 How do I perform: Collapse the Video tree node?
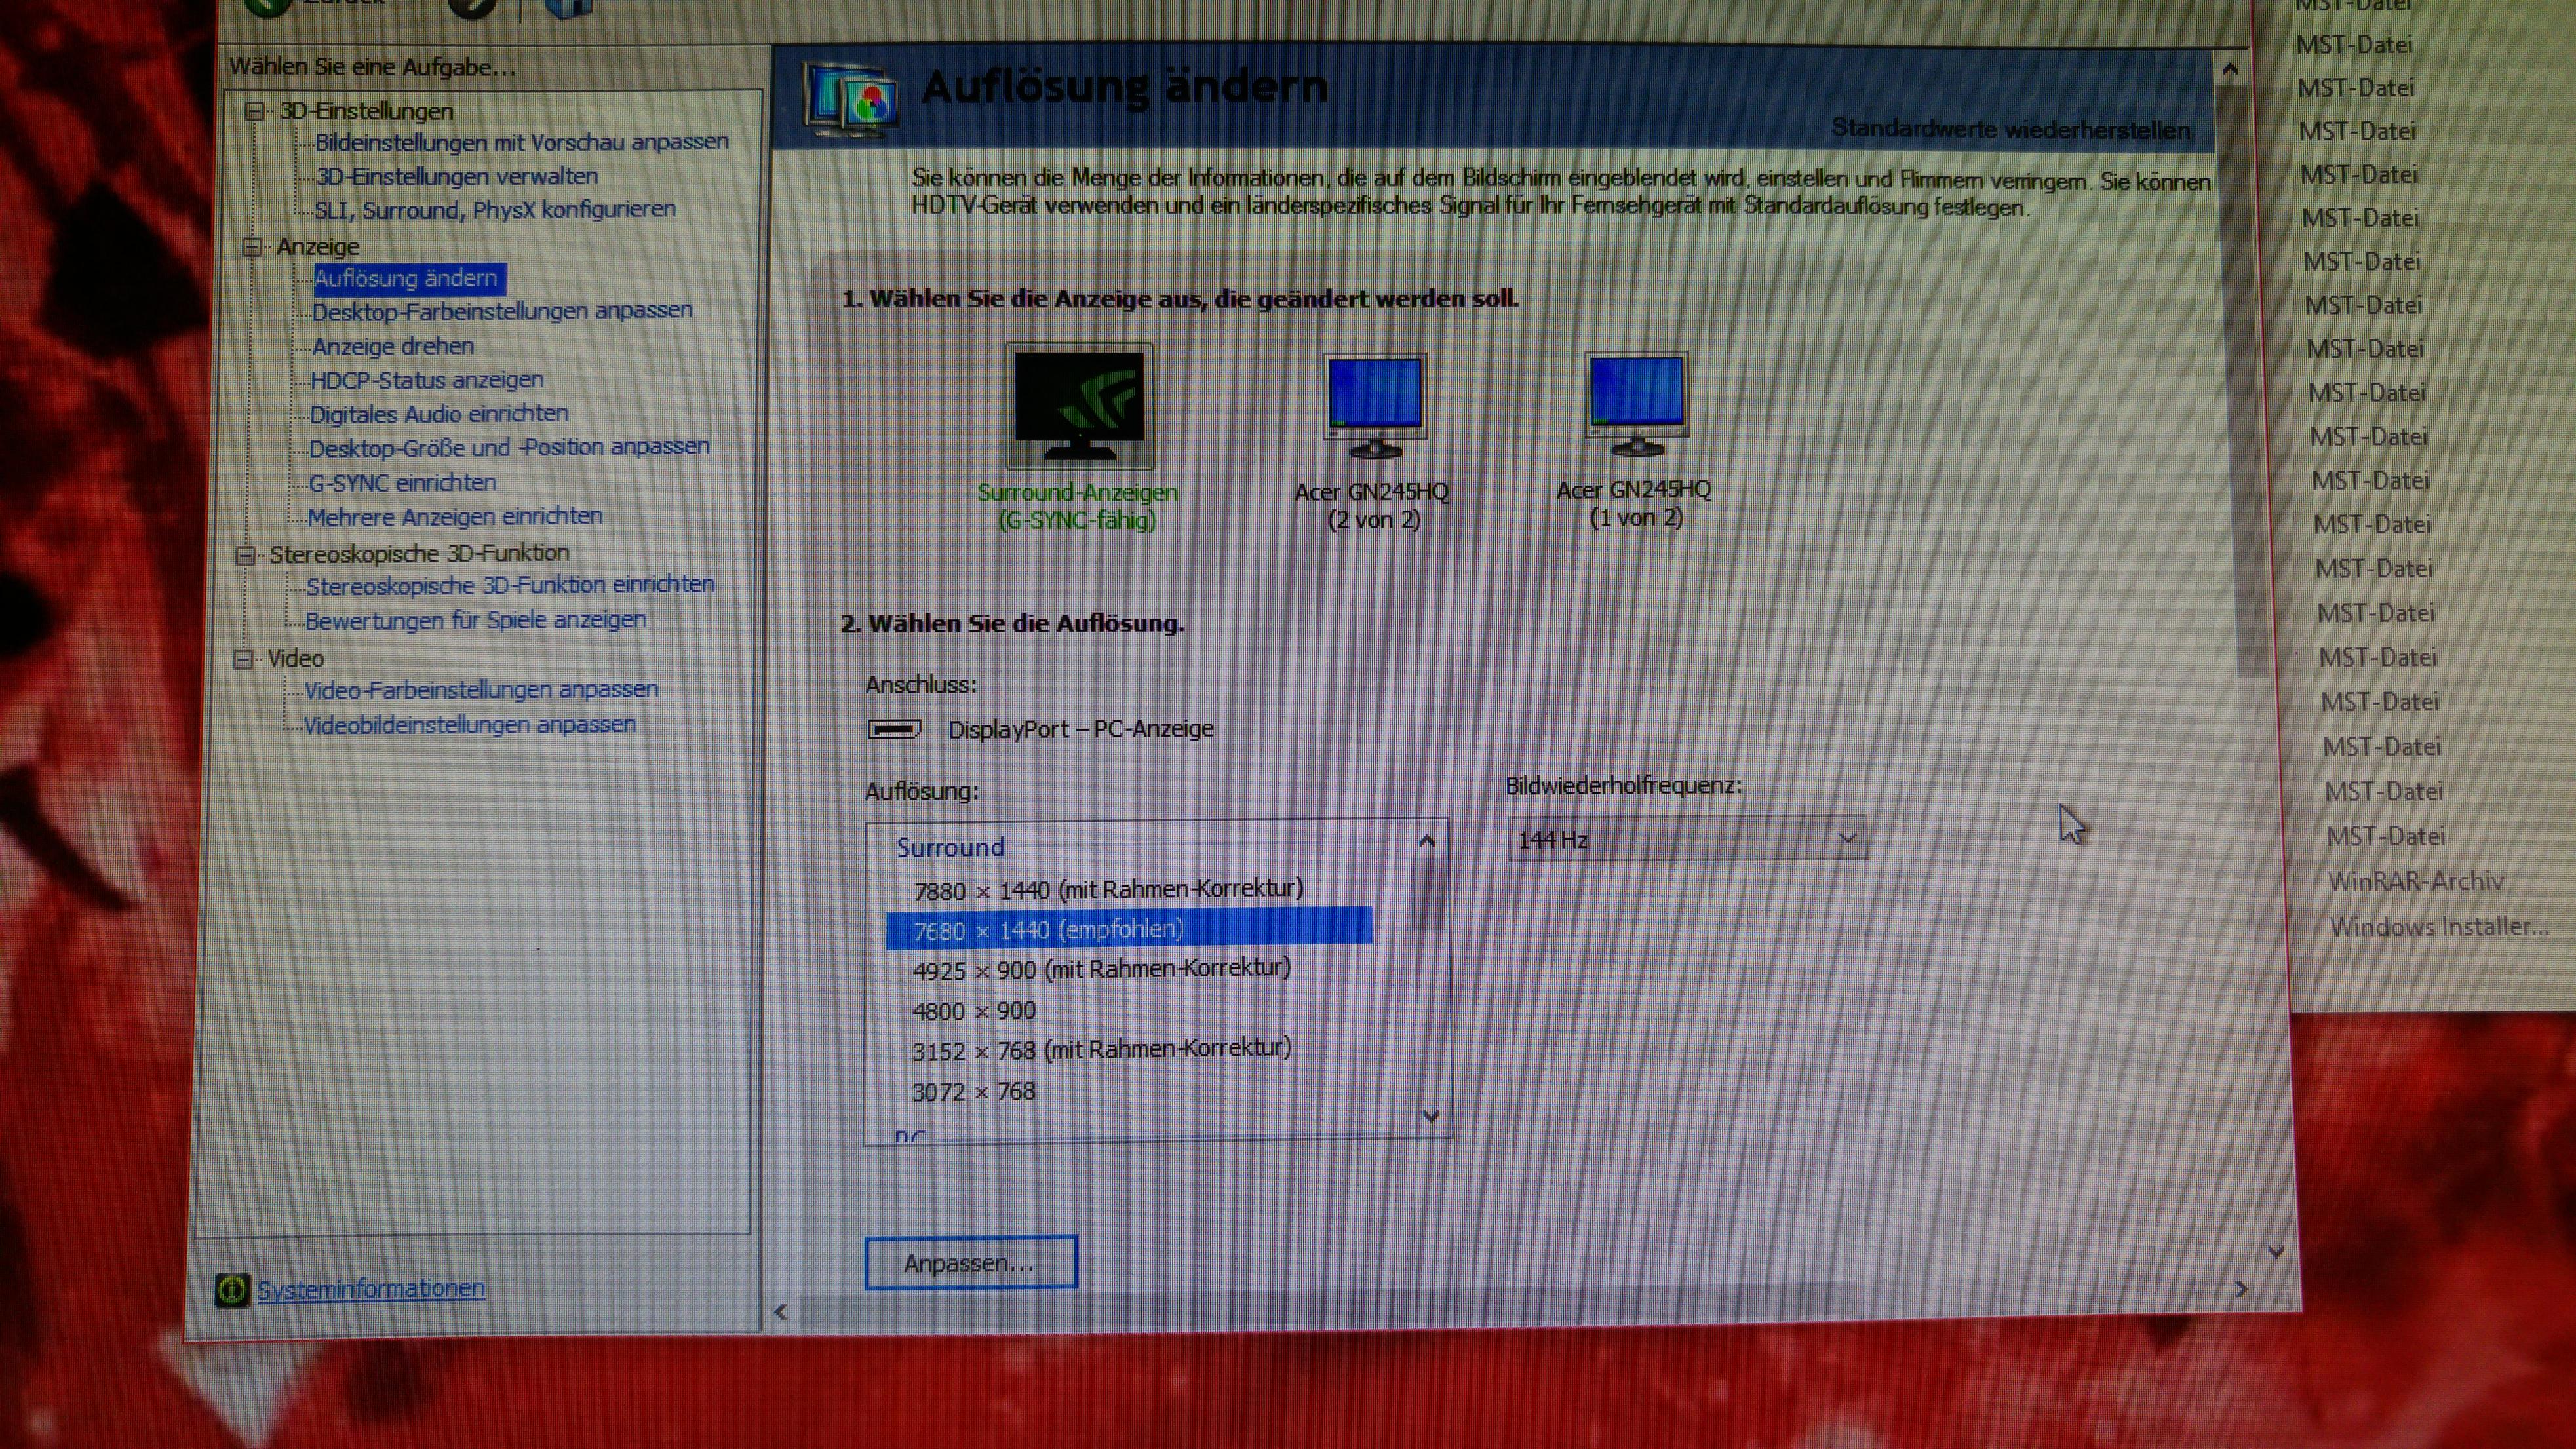(243, 659)
